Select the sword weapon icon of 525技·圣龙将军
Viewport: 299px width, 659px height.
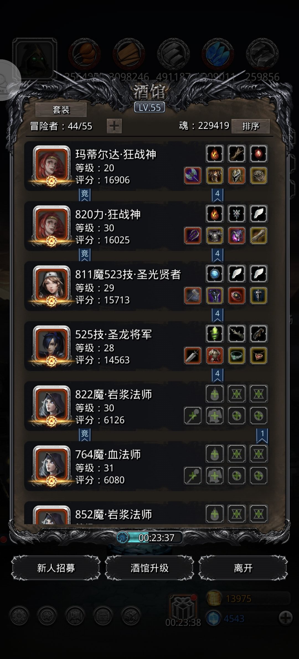[x=193, y=356]
